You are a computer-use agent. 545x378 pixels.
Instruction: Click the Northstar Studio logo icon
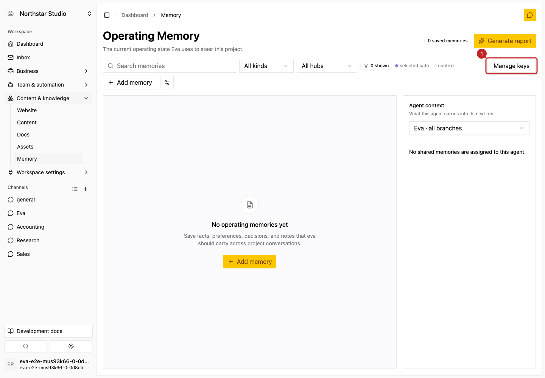pos(11,14)
